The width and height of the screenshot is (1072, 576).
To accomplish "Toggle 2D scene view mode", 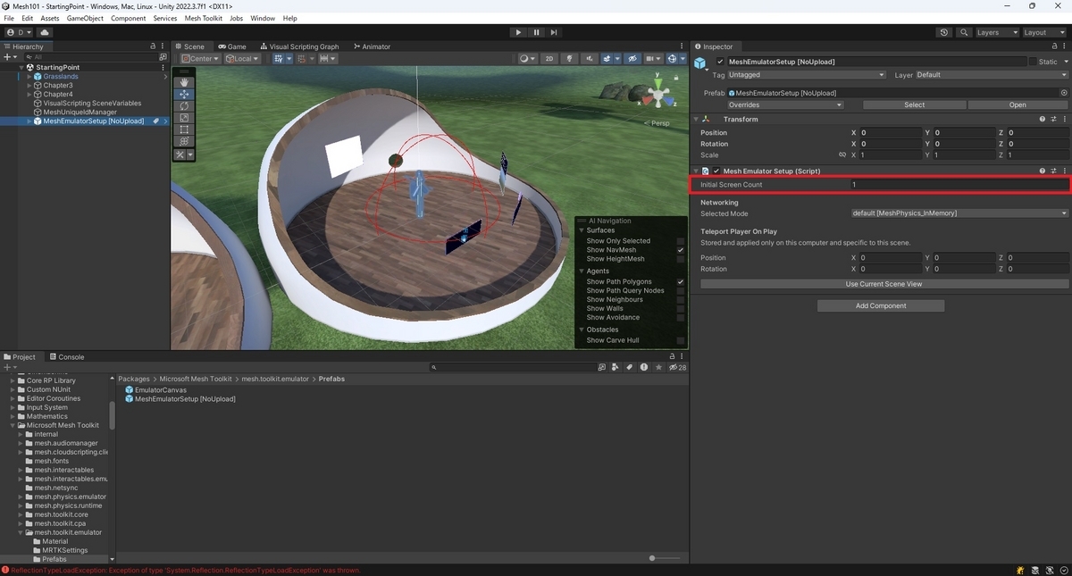I will 549,59.
